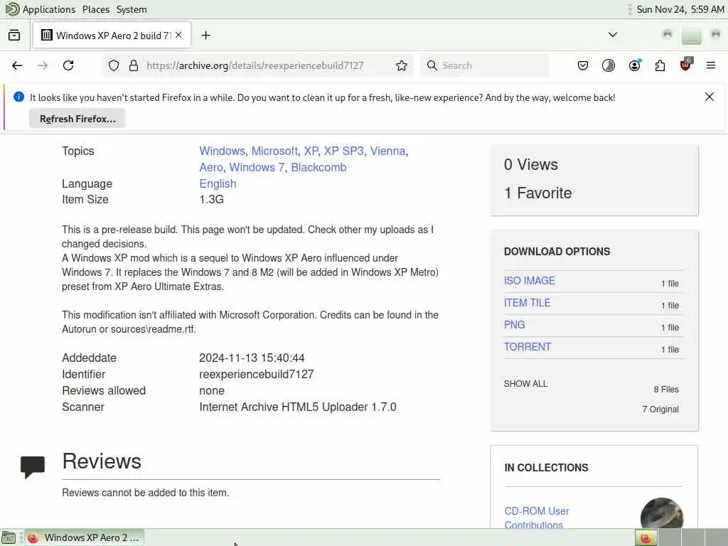Go back to the previous page
The width and height of the screenshot is (728, 546).
coord(17,65)
